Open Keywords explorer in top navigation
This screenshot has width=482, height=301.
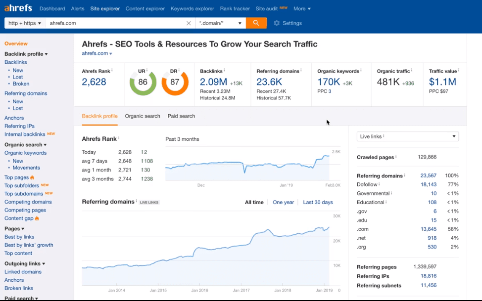tap(193, 8)
